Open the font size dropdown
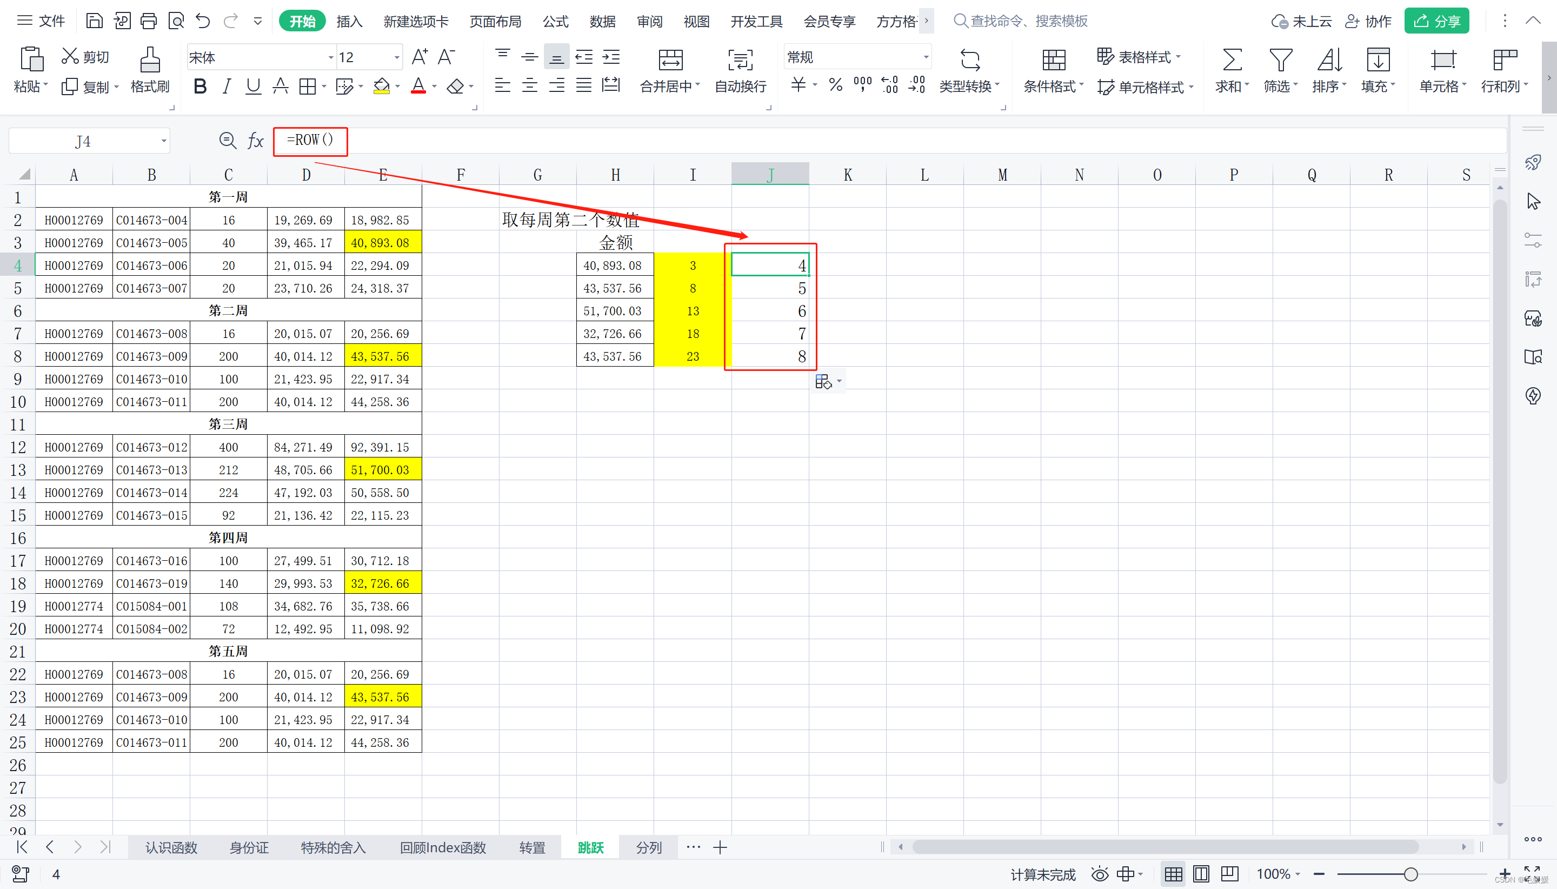 click(397, 57)
